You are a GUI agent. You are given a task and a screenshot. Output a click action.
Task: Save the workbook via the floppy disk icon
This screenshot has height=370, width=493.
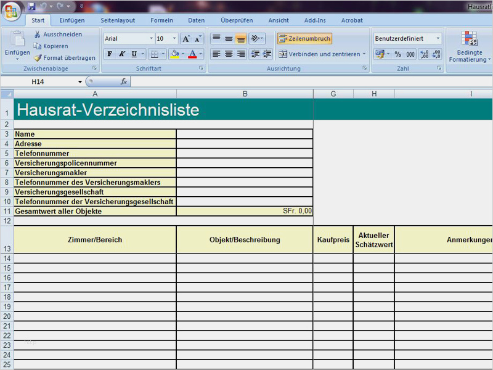[31, 7]
